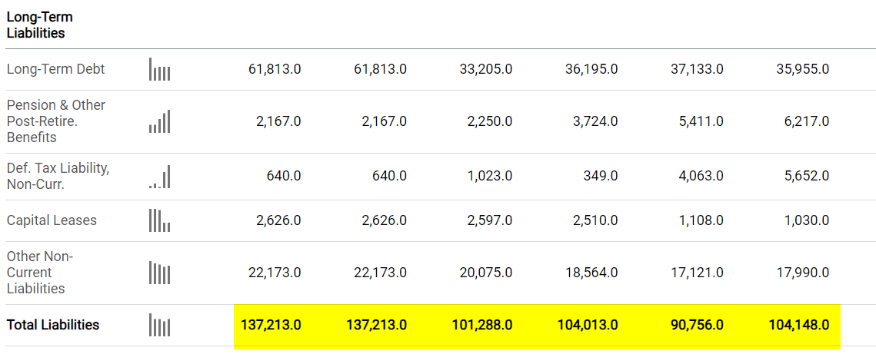
Task: Click the 6,217.0 pension benefits value
Action: [806, 121]
